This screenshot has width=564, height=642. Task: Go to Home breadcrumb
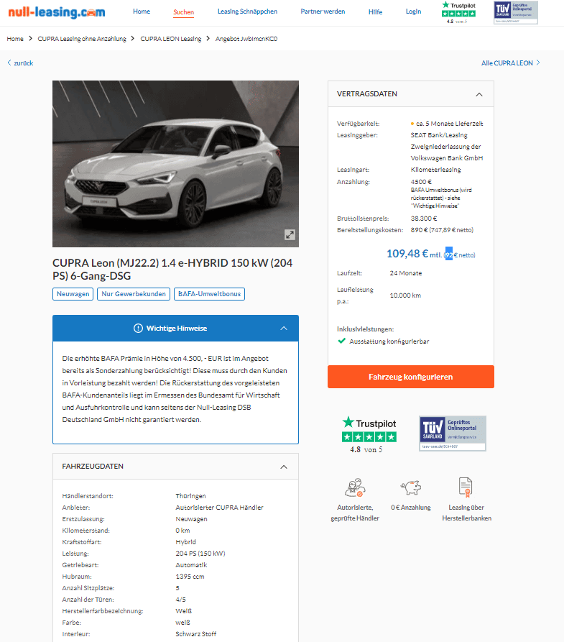15,39
